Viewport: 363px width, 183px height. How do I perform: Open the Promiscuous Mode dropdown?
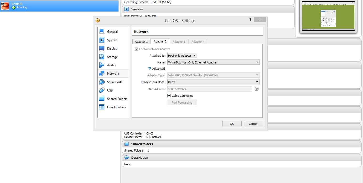tap(214, 82)
